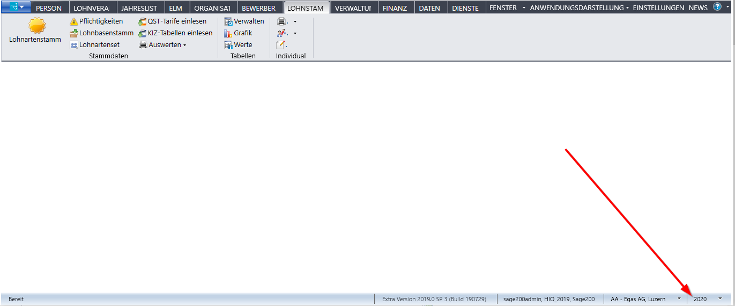Open dropdown arrow beside Individual people icon

[295, 34]
